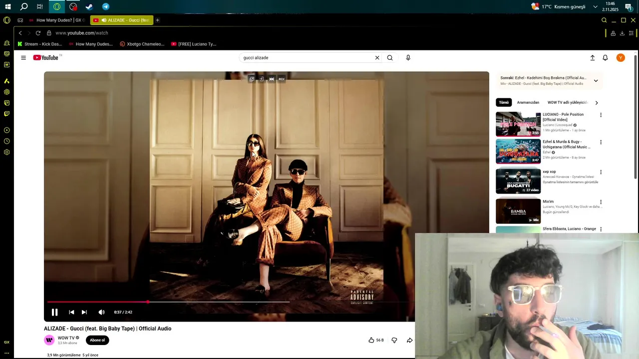The height and width of the screenshot is (359, 639).
Task: Mute the video using the speaker icon
Action: 101,312
